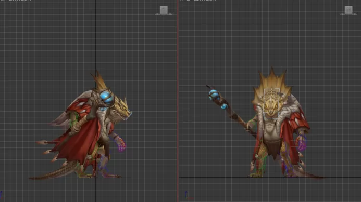Image resolution: width=361 pixels, height=202 pixels.
Task: Select the yellow foot rig in the side view
Action: click(85, 176)
